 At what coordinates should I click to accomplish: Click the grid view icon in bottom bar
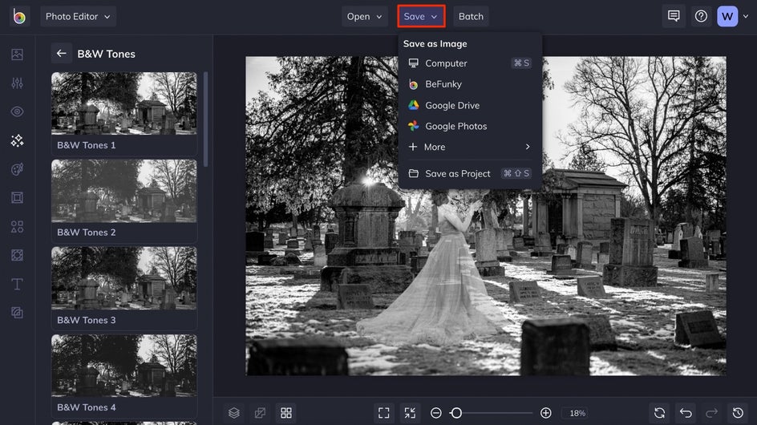click(x=286, y=413)
